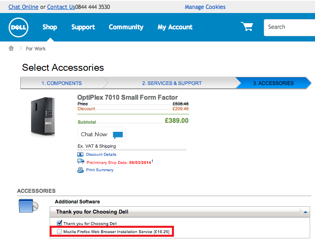Open the Manage Cookies link
This screenshot has height=240, width=315.
tap(205, 7)
